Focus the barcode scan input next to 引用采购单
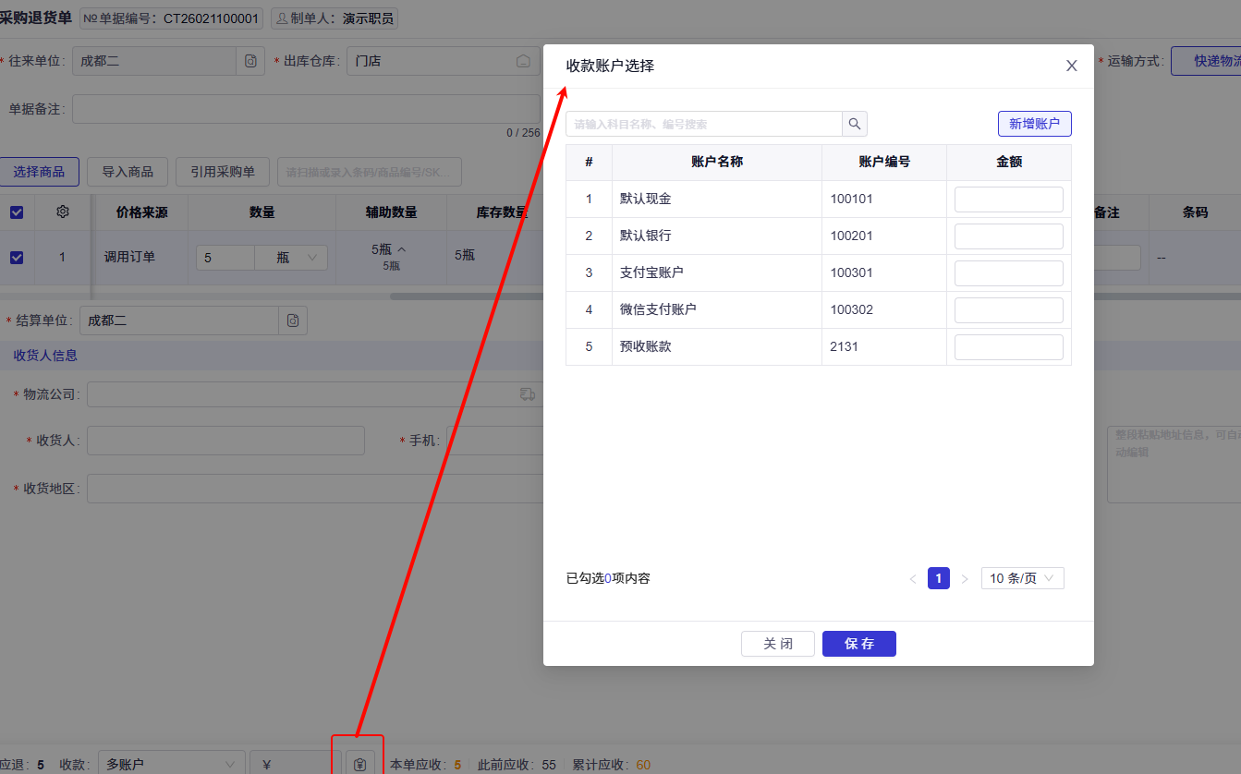 point(370,172)
